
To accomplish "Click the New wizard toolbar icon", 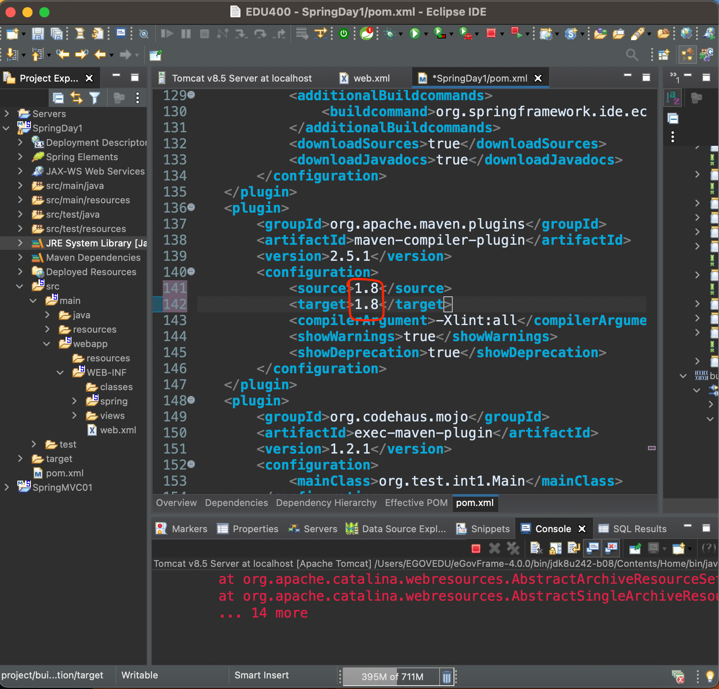I will (12, 33).
